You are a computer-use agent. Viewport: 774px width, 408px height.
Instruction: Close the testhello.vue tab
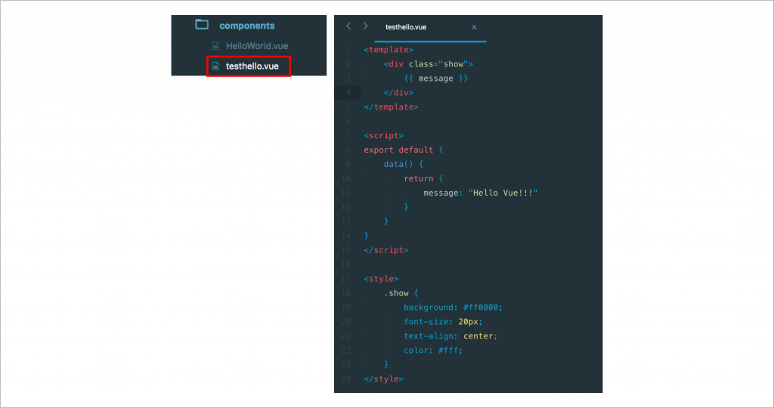[x=474, y=27]
